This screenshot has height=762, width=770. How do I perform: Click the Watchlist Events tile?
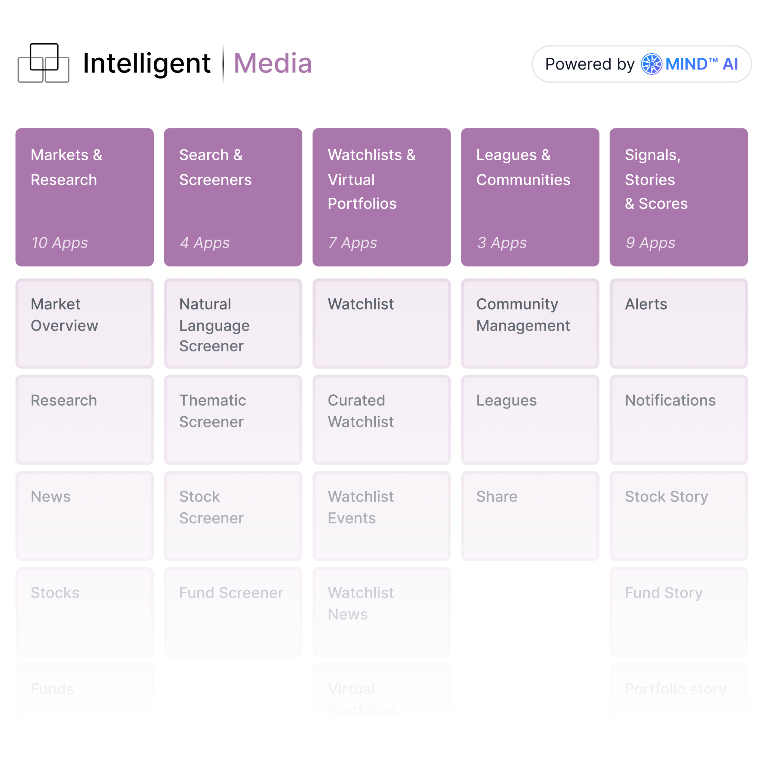[x=381, y=516]
